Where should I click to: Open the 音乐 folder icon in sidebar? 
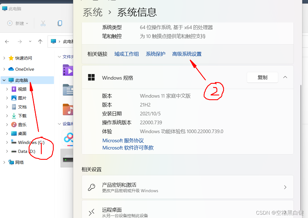coord(14,125)
